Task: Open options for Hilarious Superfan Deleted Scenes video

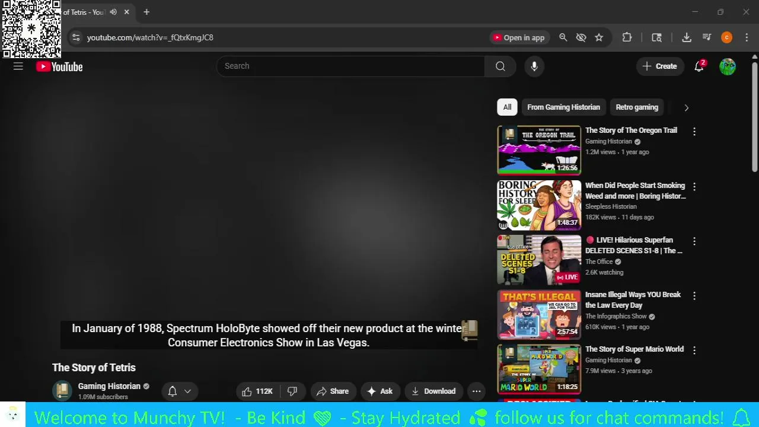Action: [x=694, y=241]
